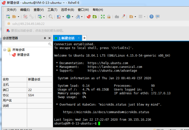
Task: Open the 窗口(W) menu
Action: point(83,10)
